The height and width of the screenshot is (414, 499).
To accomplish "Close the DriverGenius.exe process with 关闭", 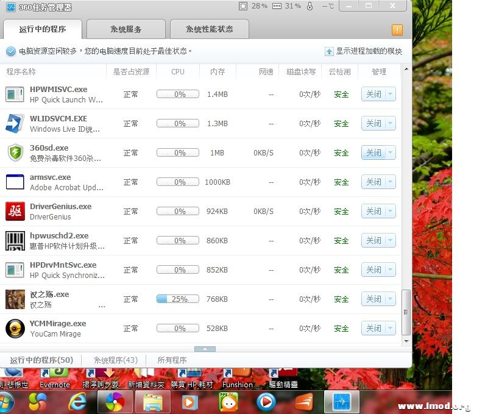I will (373, 212).
